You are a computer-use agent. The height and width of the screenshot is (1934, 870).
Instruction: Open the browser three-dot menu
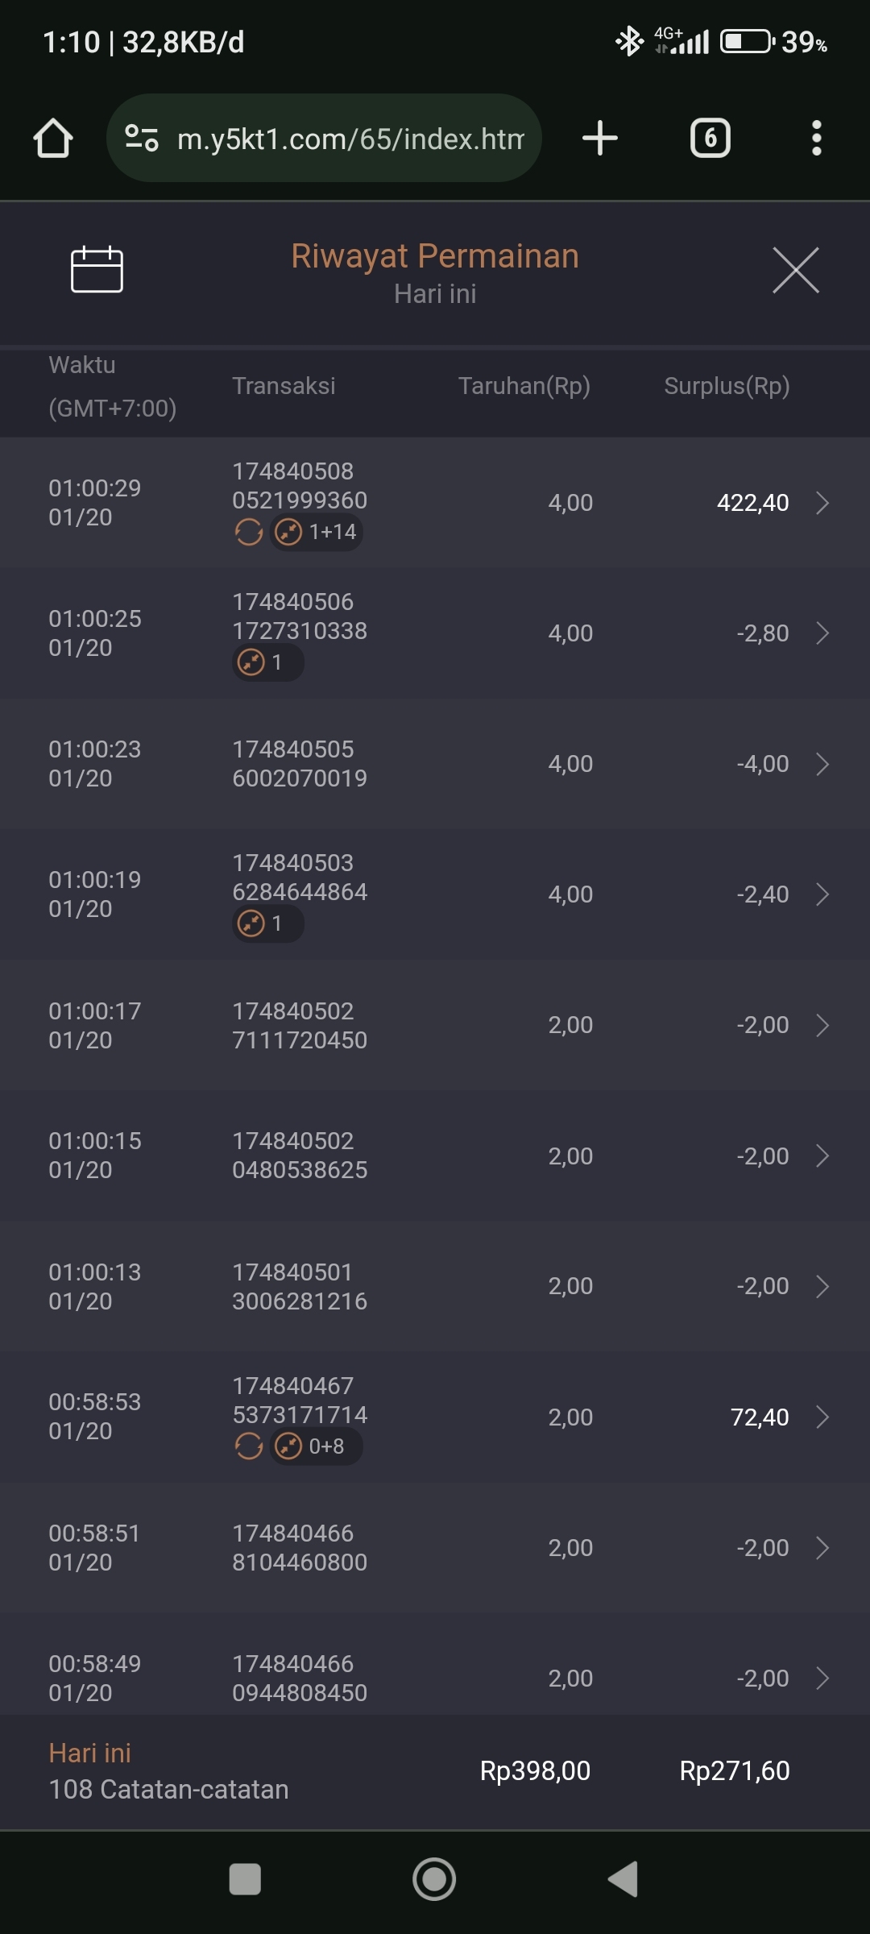[816, 138]
